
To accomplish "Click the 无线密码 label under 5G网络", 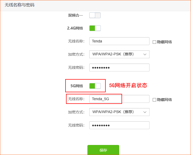I will click(76, 125).
